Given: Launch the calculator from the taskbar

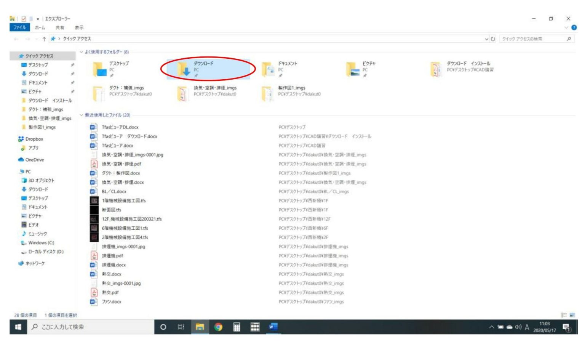Looking at the screenshot, I should point(237,327).
